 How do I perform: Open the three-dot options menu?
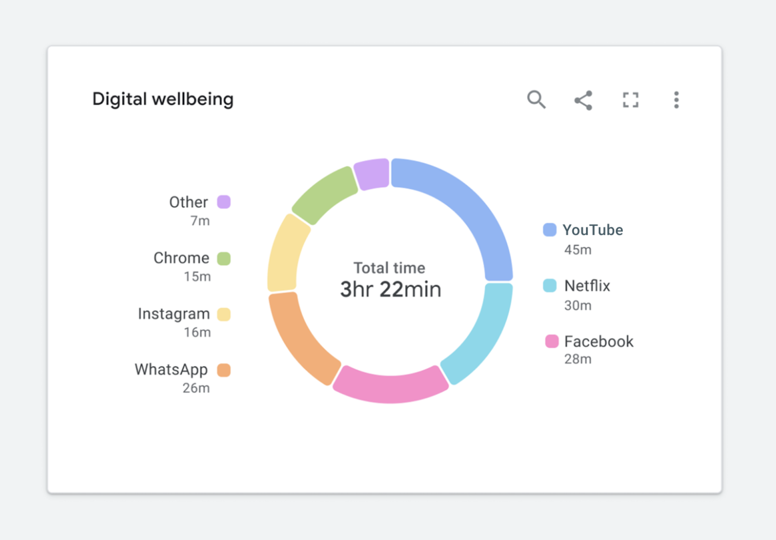[676, 100]
